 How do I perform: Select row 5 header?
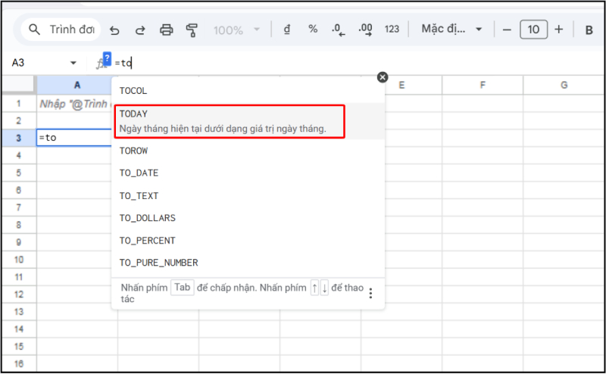coord(18,173)
